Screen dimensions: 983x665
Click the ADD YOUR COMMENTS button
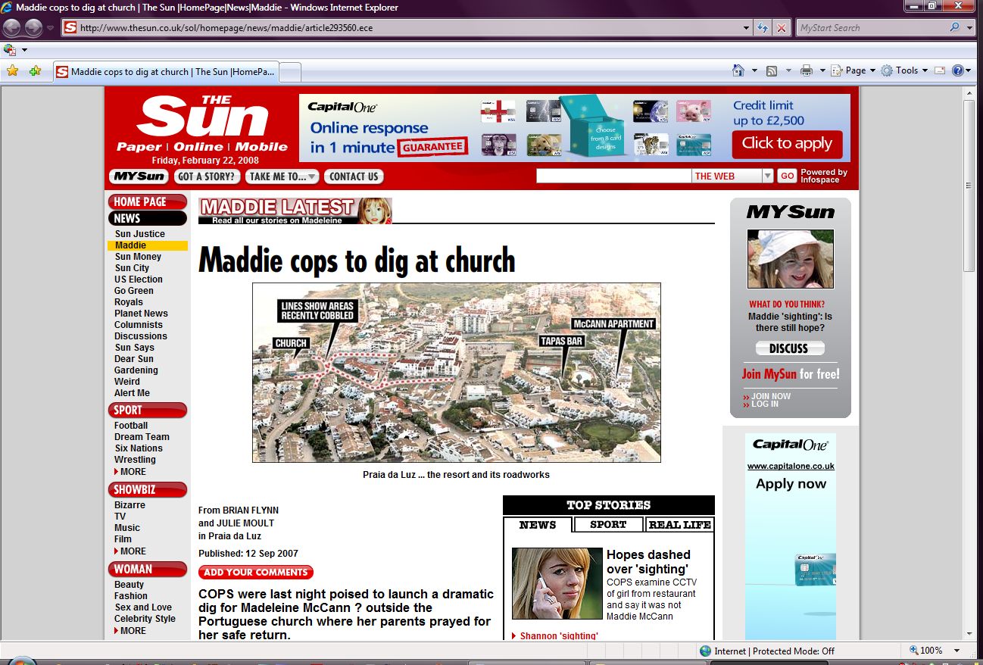pyautogui.click(x=256, y=573)
